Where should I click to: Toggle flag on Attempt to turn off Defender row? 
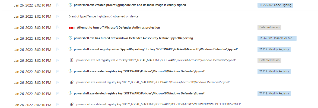pyautogui.click(x=58, y=27)
